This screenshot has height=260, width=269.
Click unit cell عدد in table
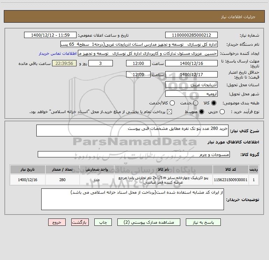97,180
